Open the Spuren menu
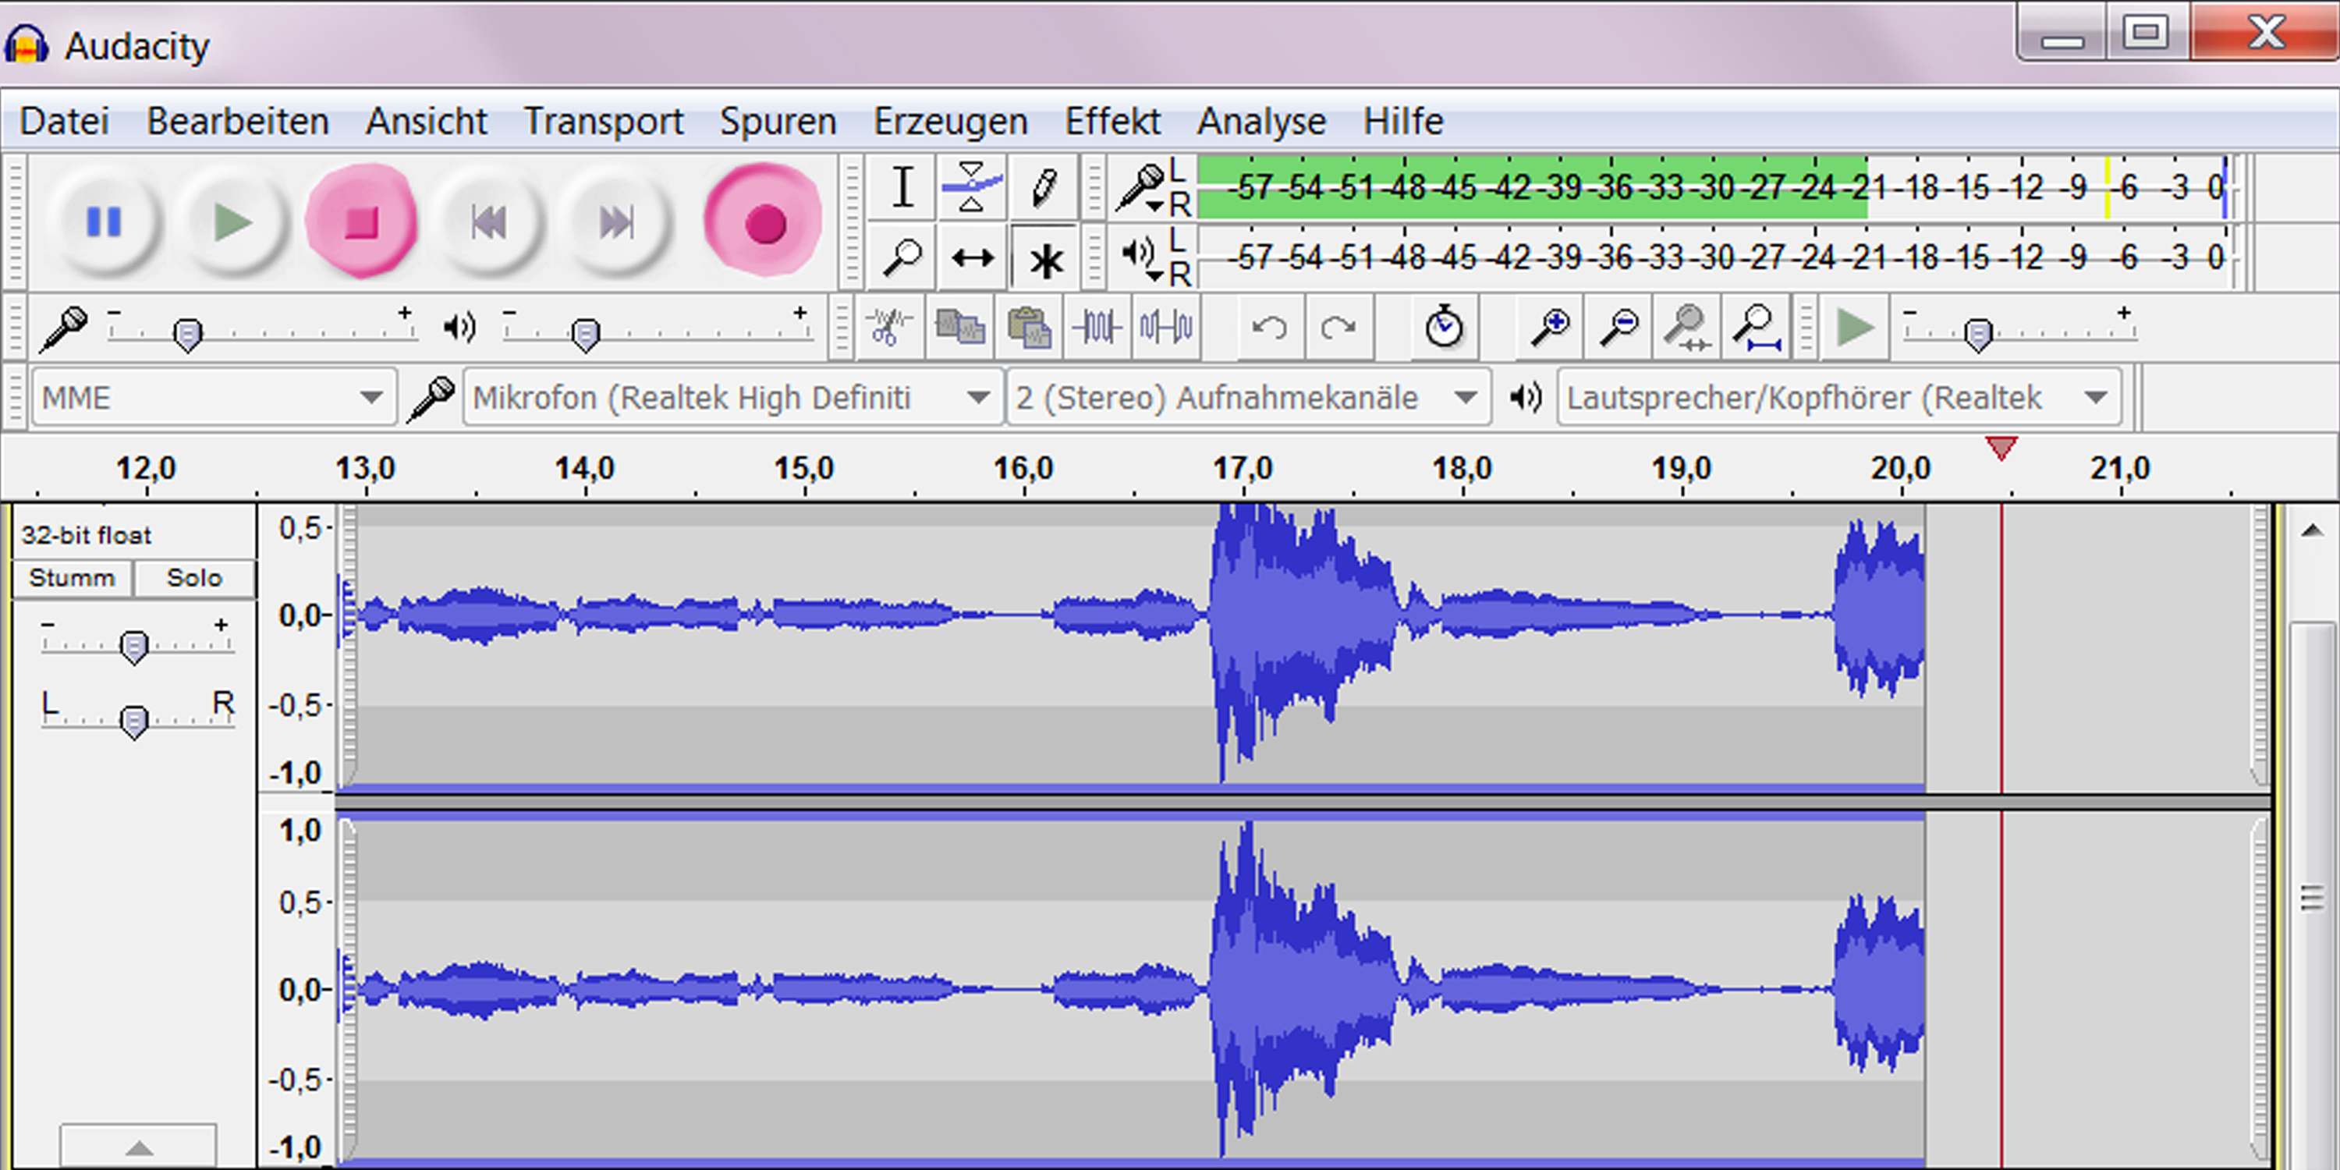 tap(778, 122)
